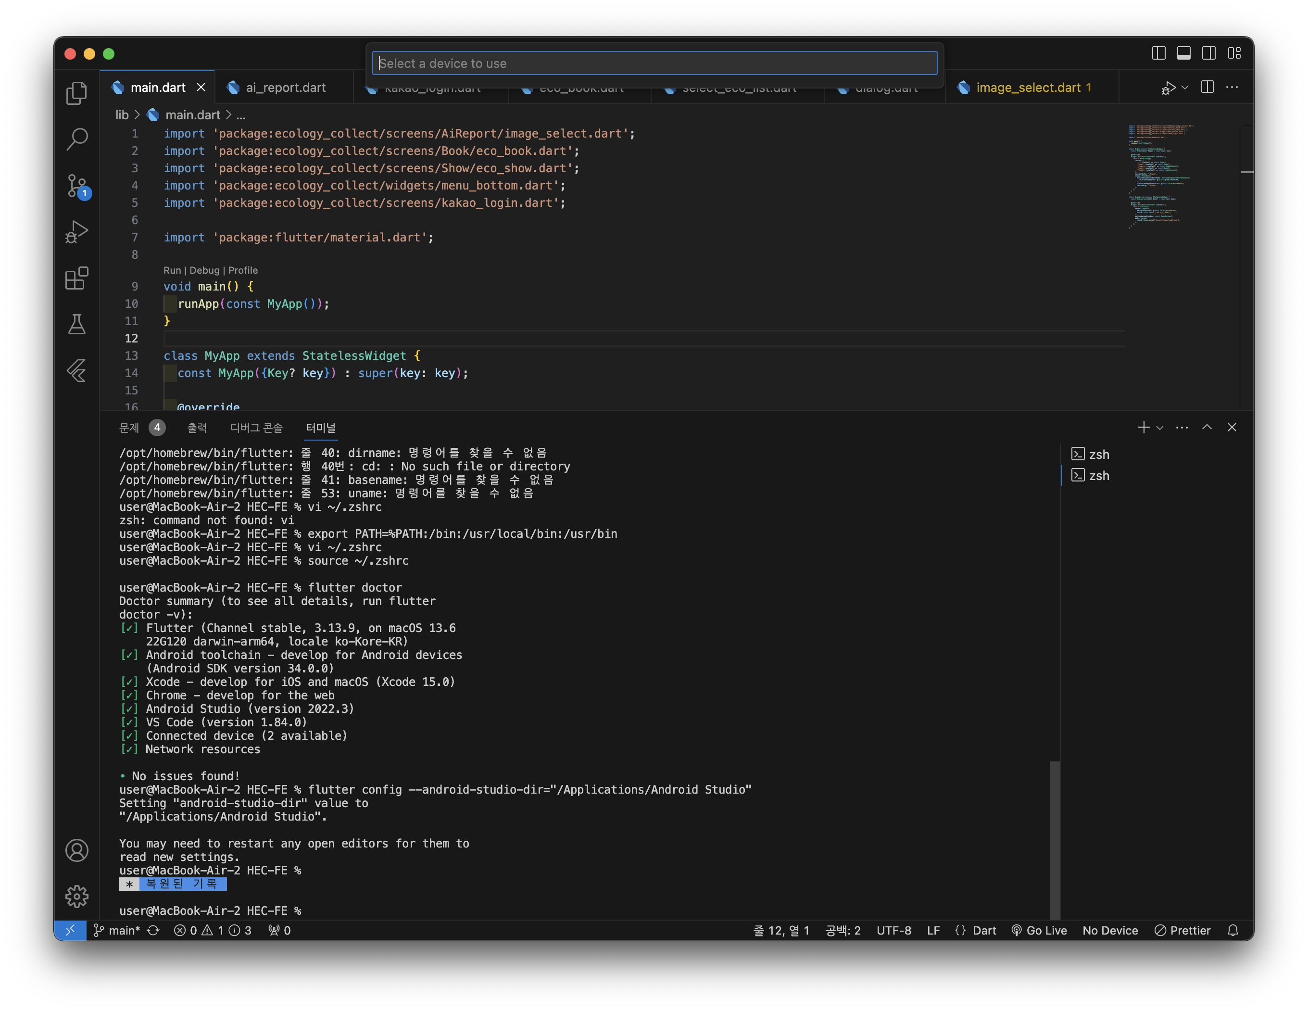Show problems count in status bar
1308x1012 pixels.
point(213,930)
